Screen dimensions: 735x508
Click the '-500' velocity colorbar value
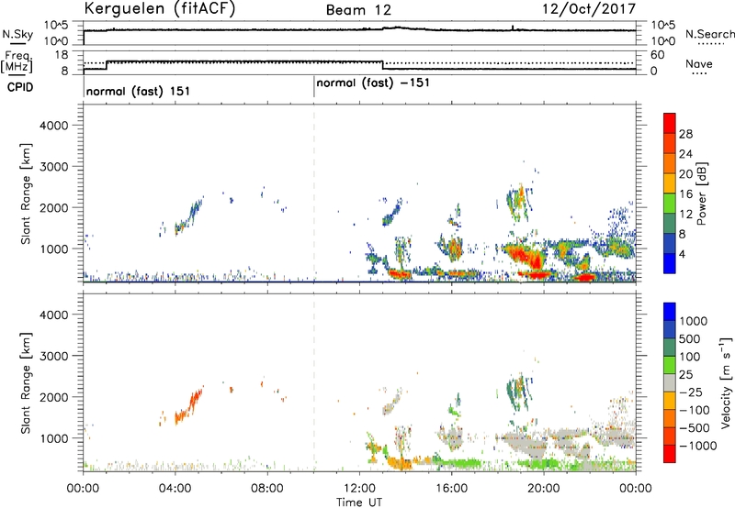(695, 428)
